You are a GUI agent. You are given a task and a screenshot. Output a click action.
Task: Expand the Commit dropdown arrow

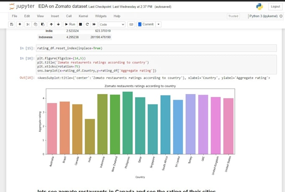coord(158,24)
